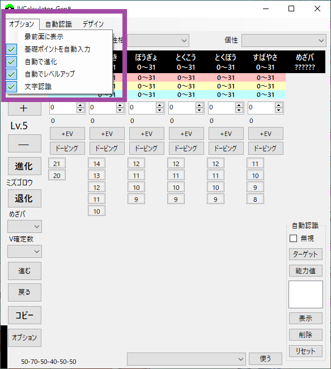The height and width of the screenshot is (369, 331).
Task: Click the +EV button under とくこう
Action: (186, 134)
